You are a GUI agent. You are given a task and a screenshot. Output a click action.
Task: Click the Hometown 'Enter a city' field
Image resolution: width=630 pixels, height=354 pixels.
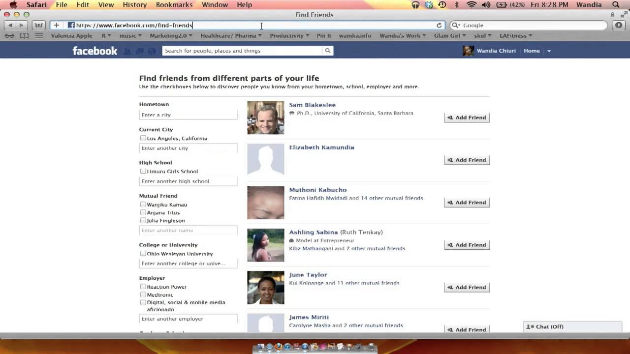coord(188,115)
